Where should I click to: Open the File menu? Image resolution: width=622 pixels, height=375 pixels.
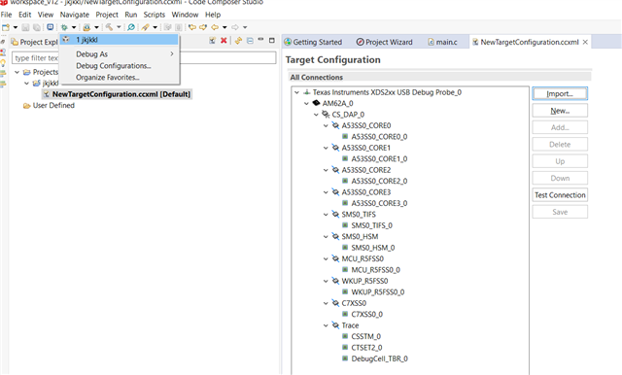pyautogui.click(x=6, y=15)
